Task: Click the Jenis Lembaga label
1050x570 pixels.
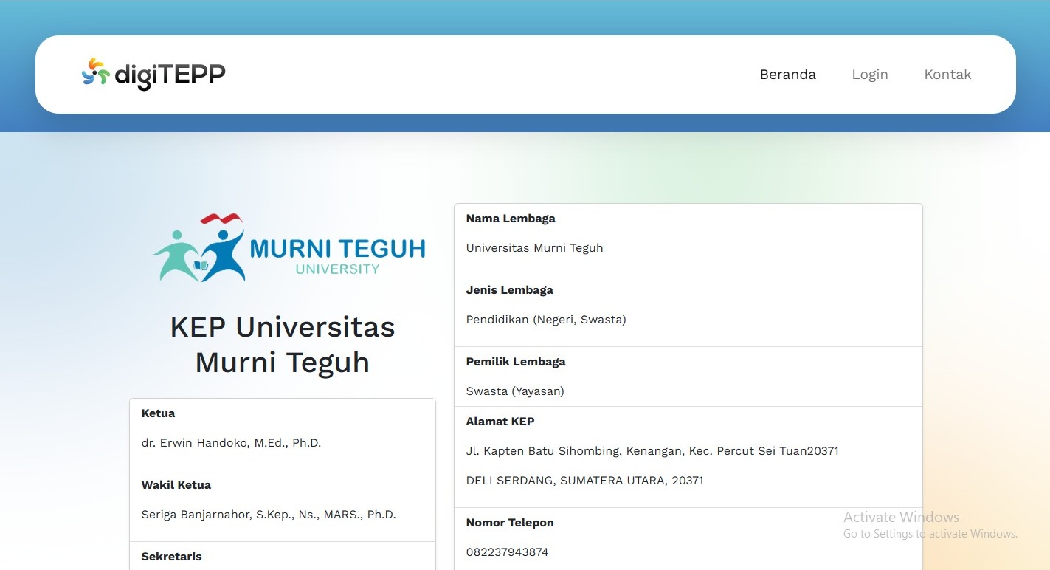Action: tap(509, 290)
